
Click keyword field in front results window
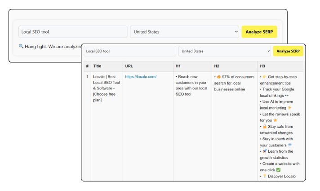pos(130,51)
